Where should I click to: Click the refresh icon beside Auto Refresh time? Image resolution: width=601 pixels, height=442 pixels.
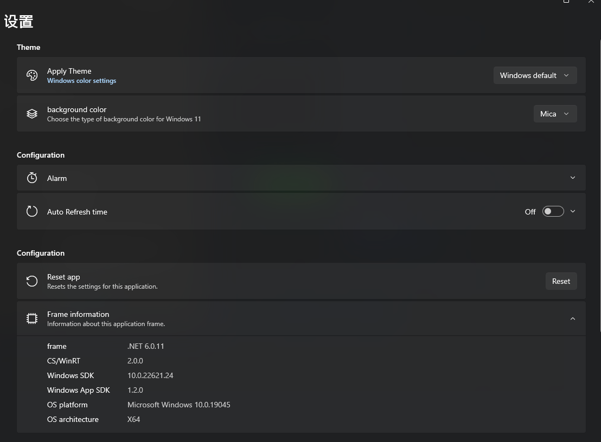click(32, 211)
